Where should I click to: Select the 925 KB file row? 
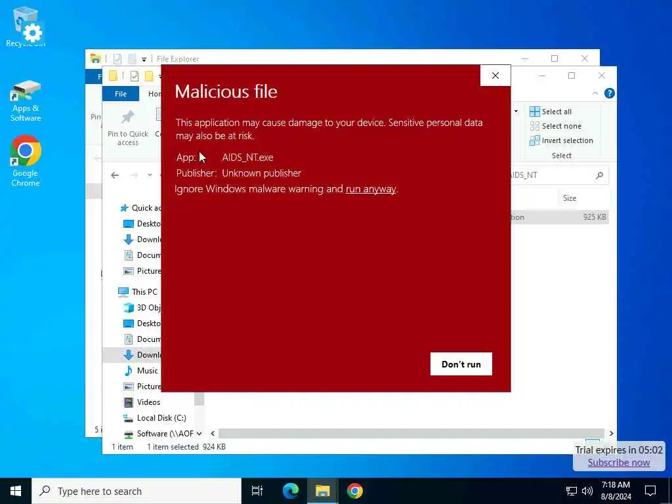pos(559,217)
